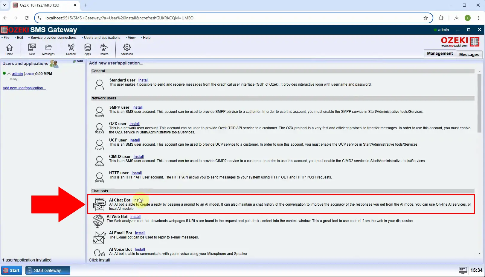Open the Home toolbar icon

coord(9,49)
